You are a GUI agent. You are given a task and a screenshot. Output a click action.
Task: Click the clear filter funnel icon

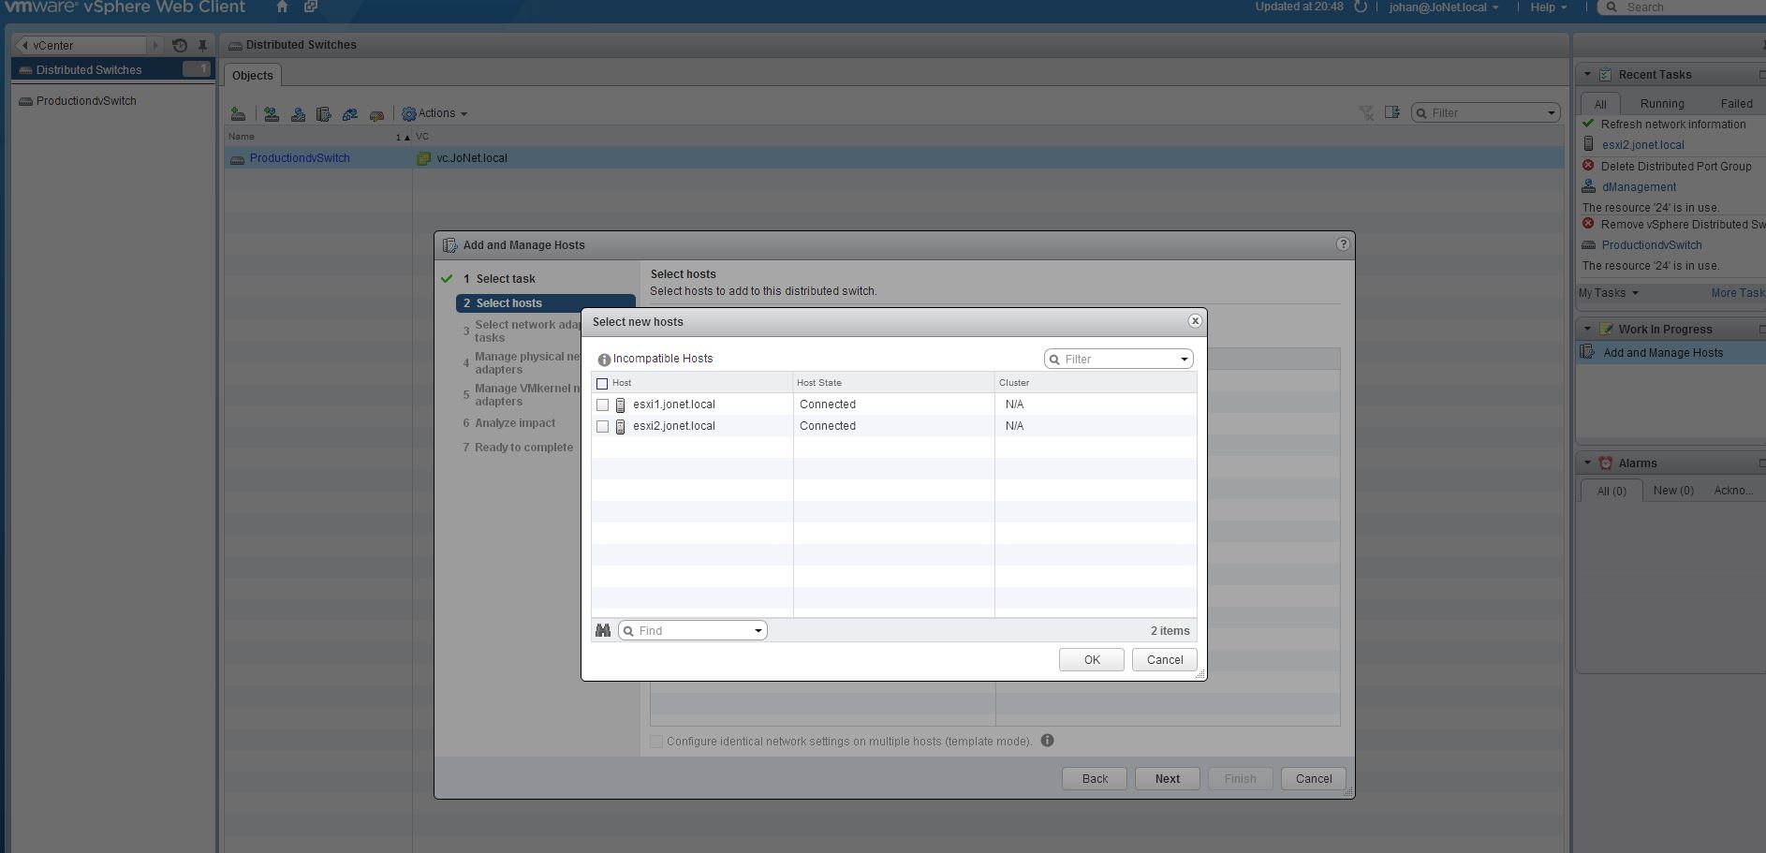click(x=1366, y=113)
